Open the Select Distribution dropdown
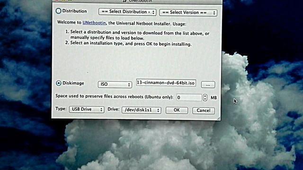The width and height of the screenshot is (303, 170). pyautogui.click(x=127, y=12)
